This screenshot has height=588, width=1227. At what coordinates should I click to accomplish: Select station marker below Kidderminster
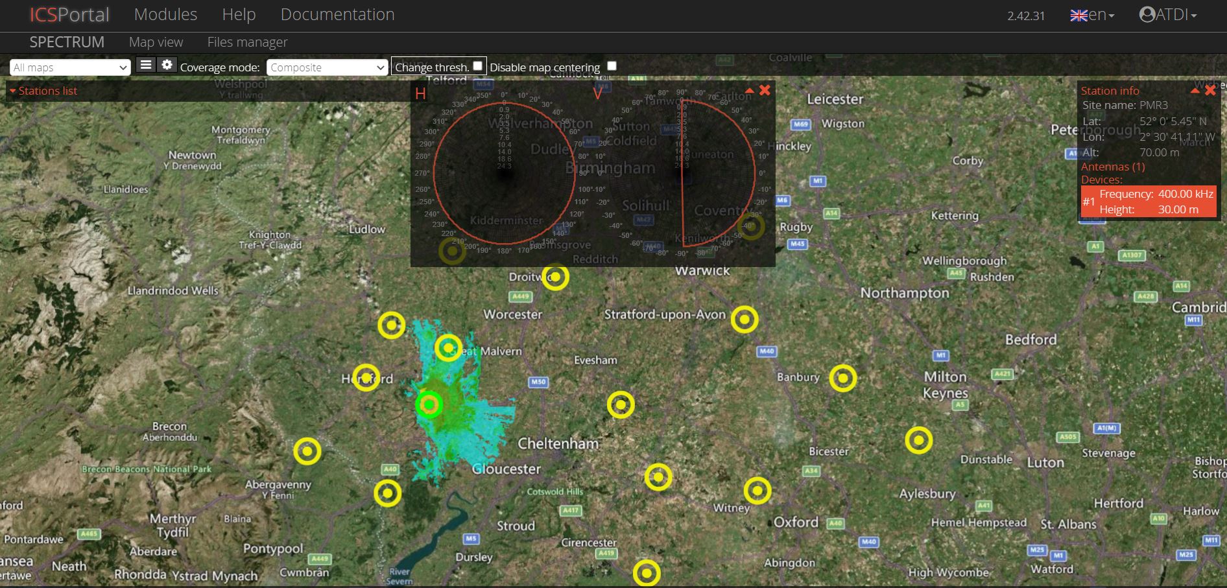452,251
